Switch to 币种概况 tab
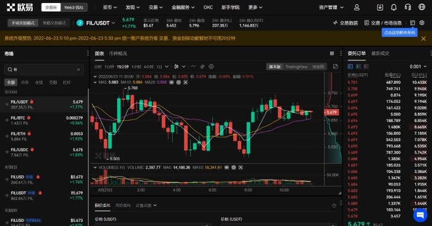 (x=118, y=54)
